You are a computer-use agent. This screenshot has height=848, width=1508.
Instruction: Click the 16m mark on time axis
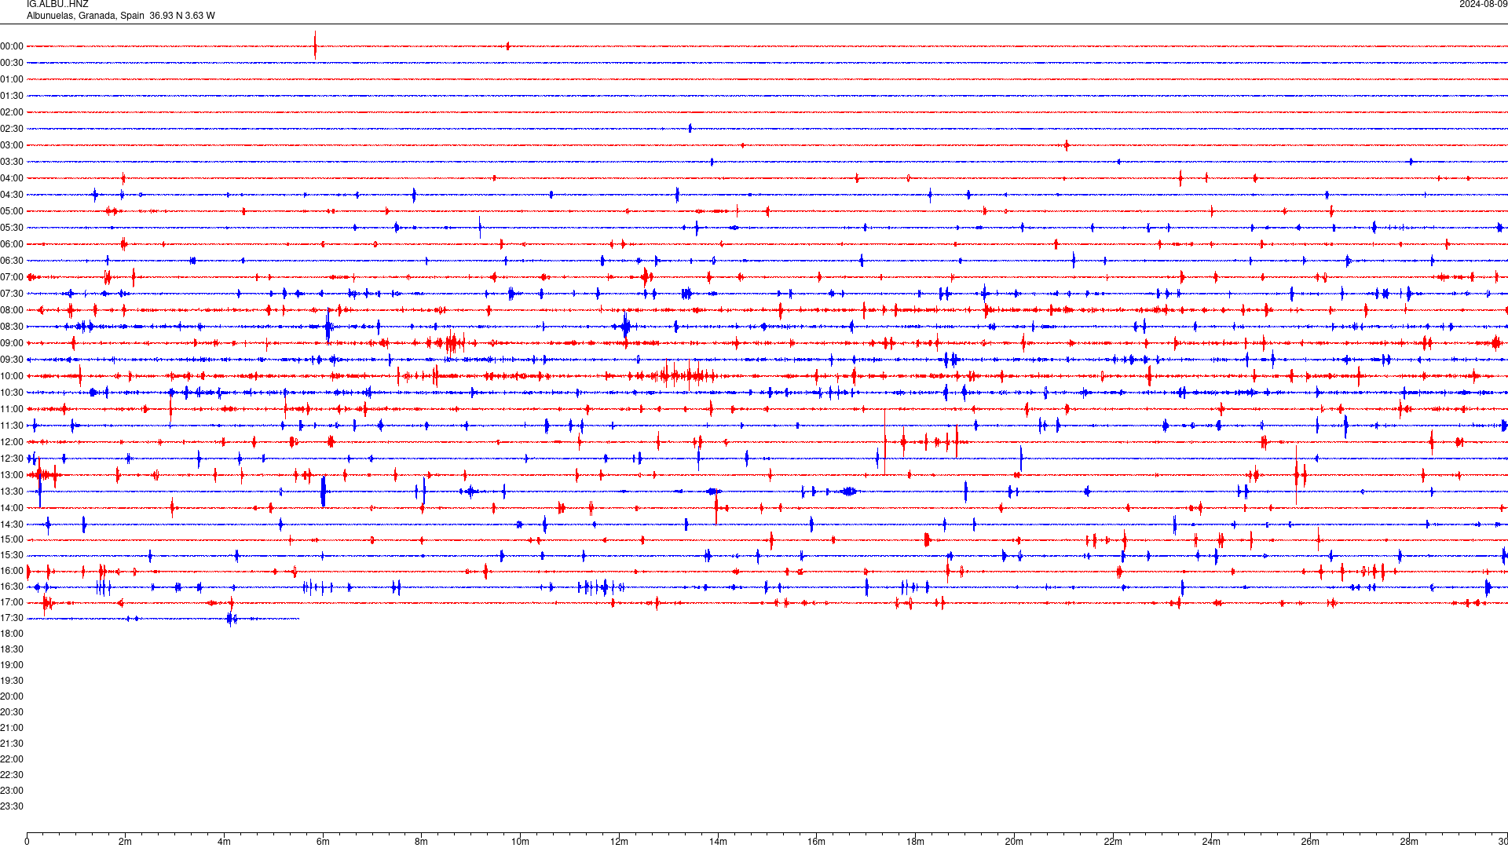[816, 842]
